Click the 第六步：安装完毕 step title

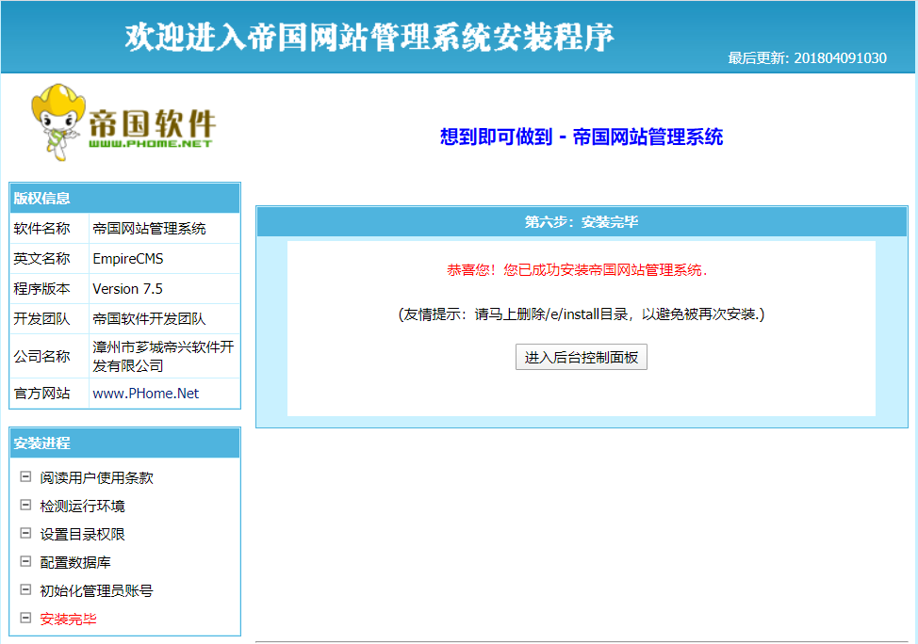click(x=582, y=221)
